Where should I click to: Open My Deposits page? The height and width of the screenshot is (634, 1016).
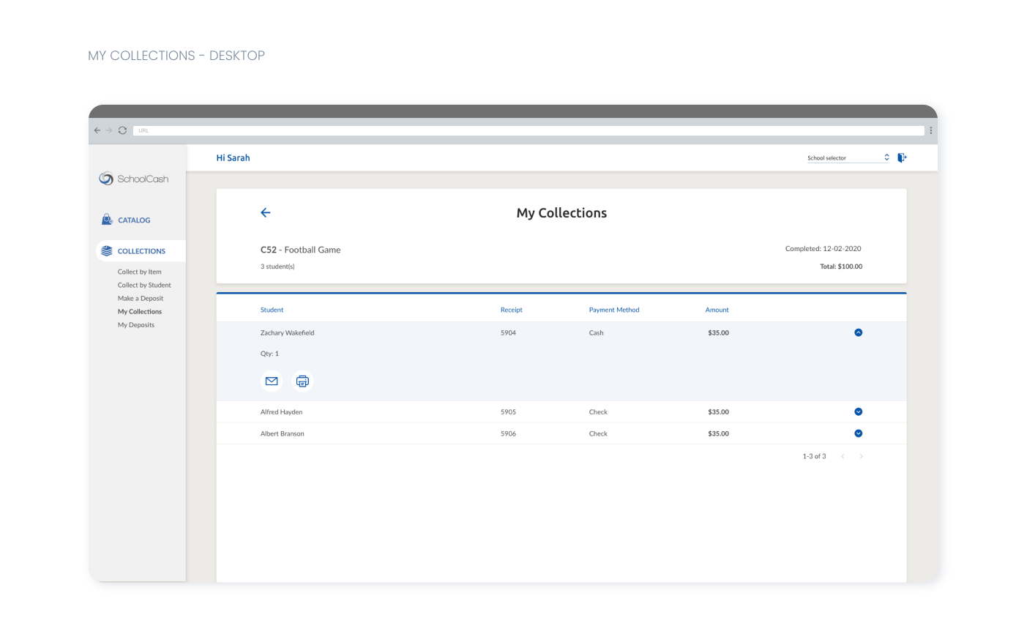click(136, 324)
